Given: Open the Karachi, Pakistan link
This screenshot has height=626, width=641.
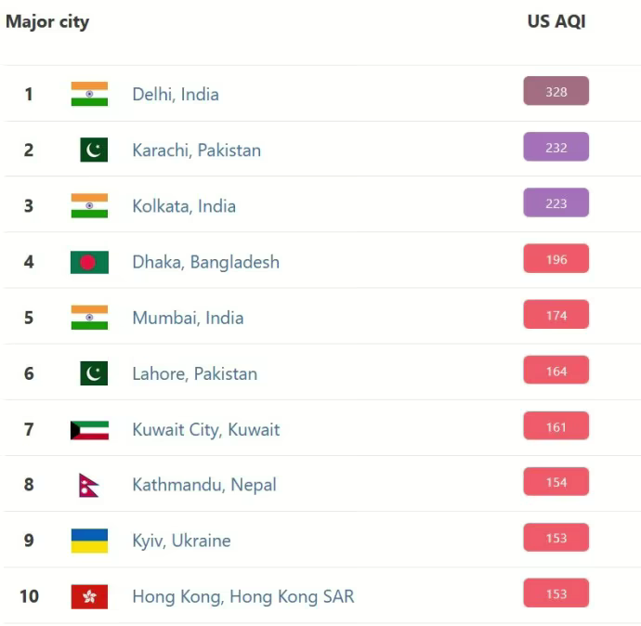Looking at the screenshot, I should (196, 150).
